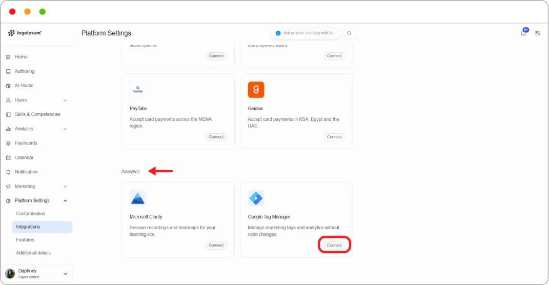Click the Google Tag Manager logo

click(256, 198)
